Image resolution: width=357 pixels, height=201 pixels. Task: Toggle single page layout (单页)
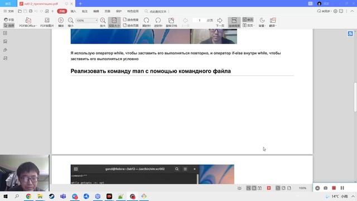click(x=248, y=20)
